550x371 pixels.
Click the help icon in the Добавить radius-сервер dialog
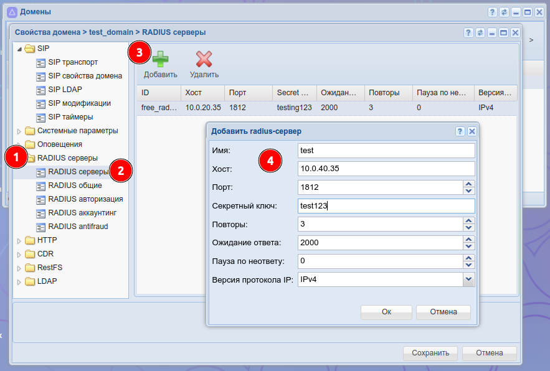pyautogui.click(x=460, y=131)
